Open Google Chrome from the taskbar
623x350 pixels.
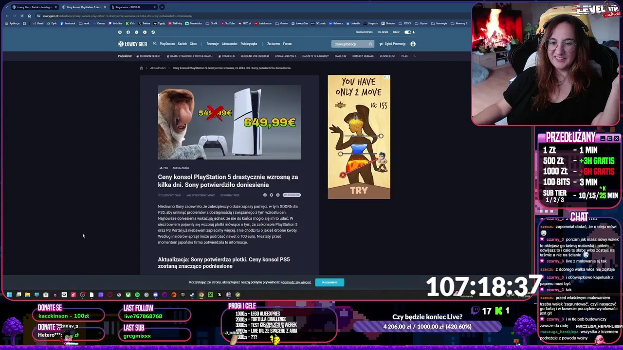(201, 295)
